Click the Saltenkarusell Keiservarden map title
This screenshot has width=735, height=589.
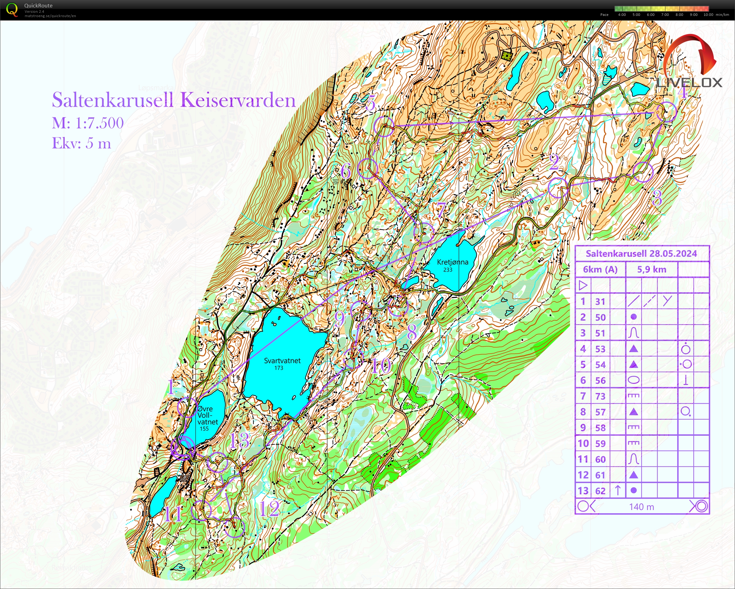173,100
